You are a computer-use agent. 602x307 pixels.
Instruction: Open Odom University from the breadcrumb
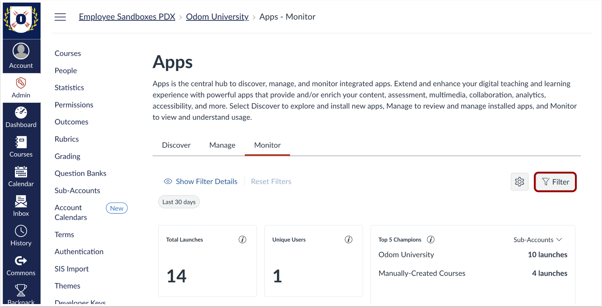click(x=217, y=17)
